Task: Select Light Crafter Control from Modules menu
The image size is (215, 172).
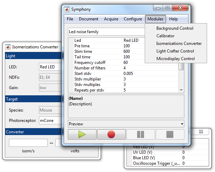Action: tap(175, 51)
